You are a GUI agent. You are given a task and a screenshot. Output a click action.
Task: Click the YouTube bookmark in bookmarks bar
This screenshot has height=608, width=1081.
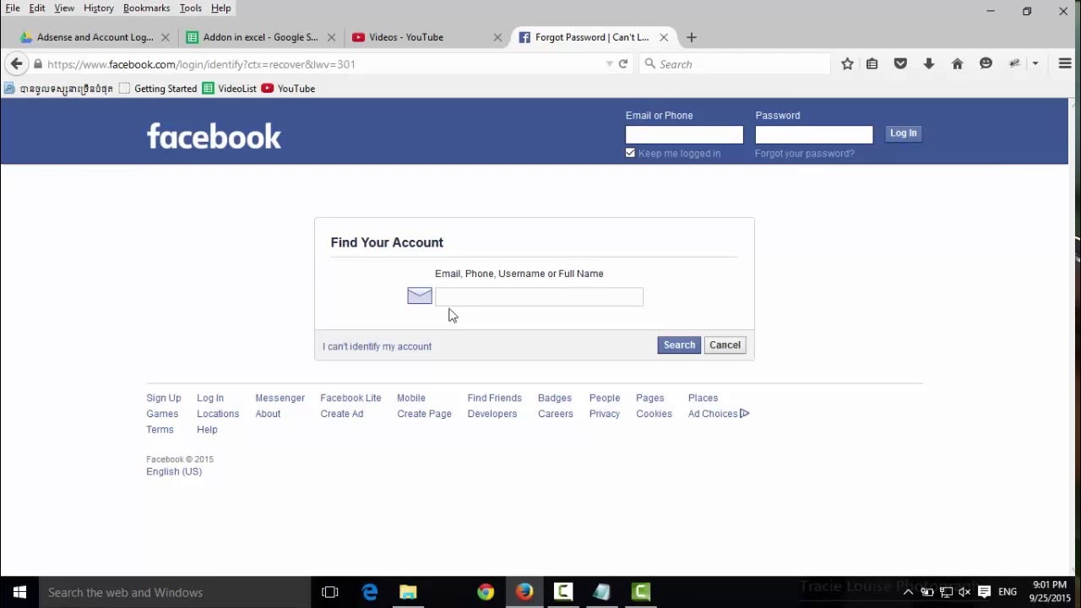[x=288, y=89]
